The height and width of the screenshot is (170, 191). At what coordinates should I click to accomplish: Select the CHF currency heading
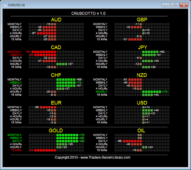[56, 75]
